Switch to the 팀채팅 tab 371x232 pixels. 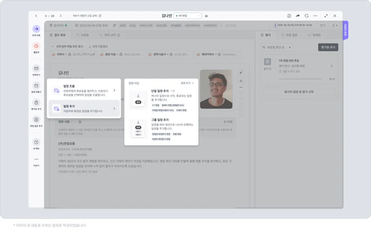[x=314, y=35]
